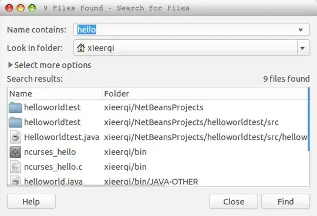Screen dimensions: 317x216
Task: Expand Select more options
Action: tap(49, 65)
